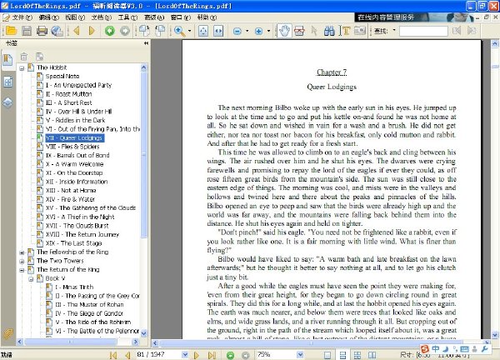Viewport: 500px width, 360px height.
Task: Open the Bookmarks panel sidebar icon
Action: [7, 60]
